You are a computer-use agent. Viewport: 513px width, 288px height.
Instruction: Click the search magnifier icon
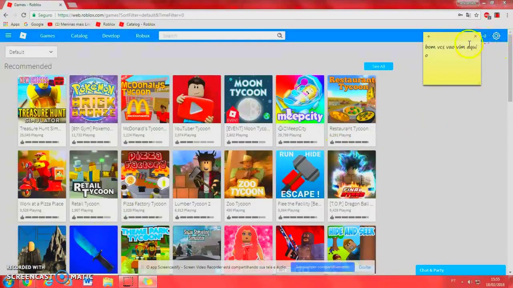click(280, 36)
